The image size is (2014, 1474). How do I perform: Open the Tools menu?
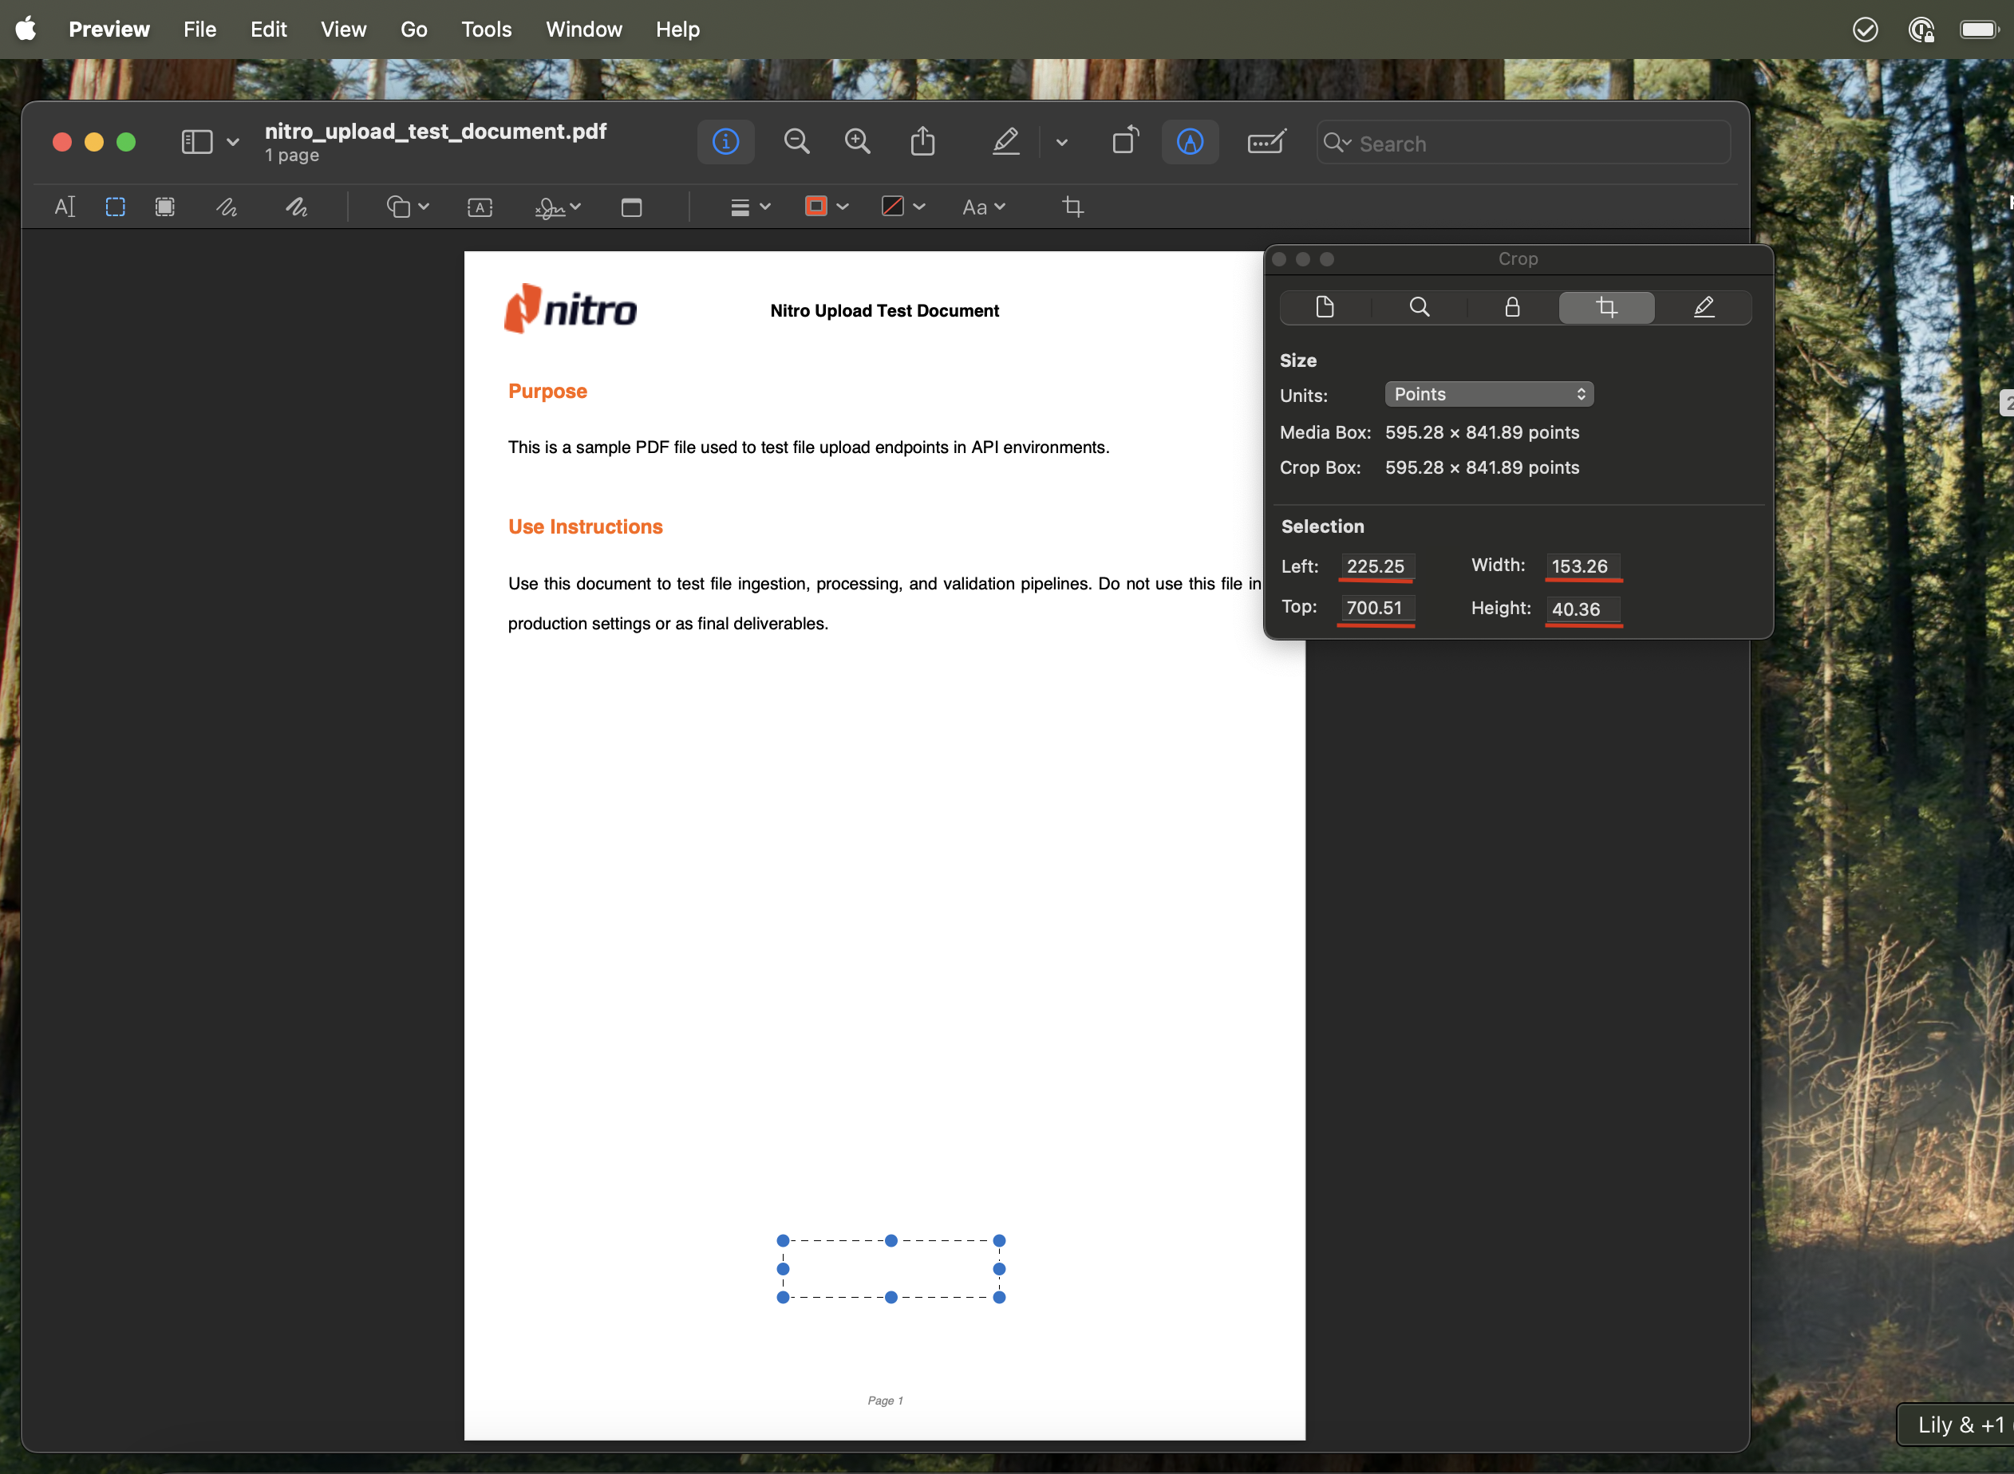[x=486, y=30]
